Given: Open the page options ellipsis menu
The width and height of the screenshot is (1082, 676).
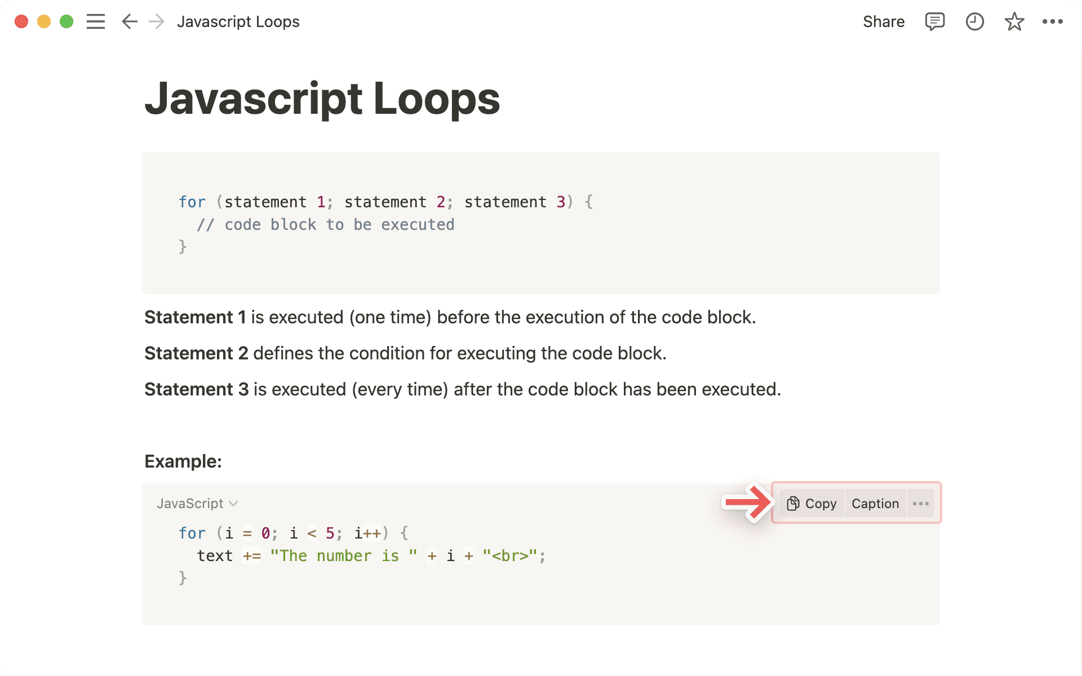Looking at the screenshot, I should click(1053, 21).
